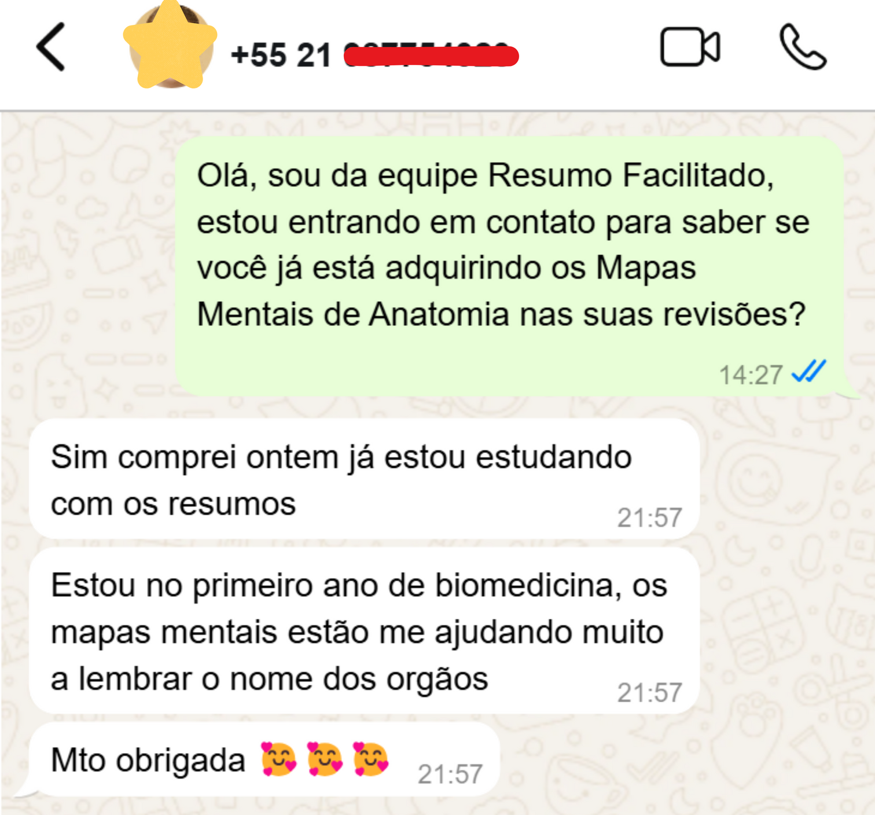Image resolution: width=875 pixels, height=815 pixels.
Task: Select the 'Mto obrigada' message bubble
Action: pyautogui.click(x=264, y=759)
